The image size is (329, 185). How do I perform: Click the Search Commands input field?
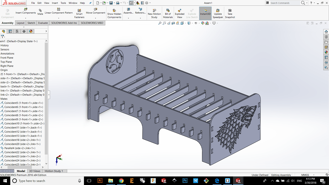tap(285, 3)
